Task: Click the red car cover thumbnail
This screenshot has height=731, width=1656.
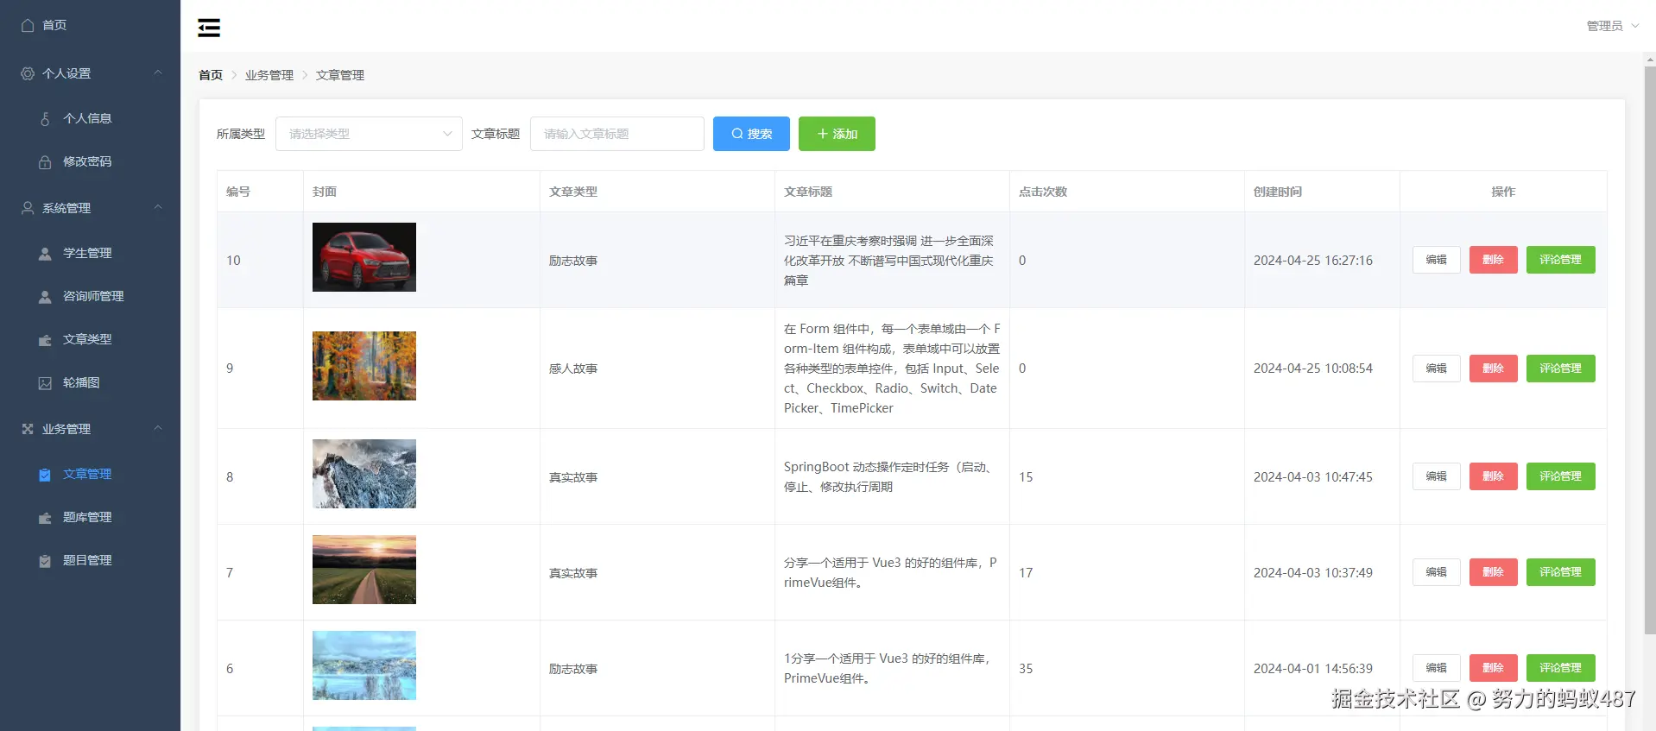Action: 364,257
